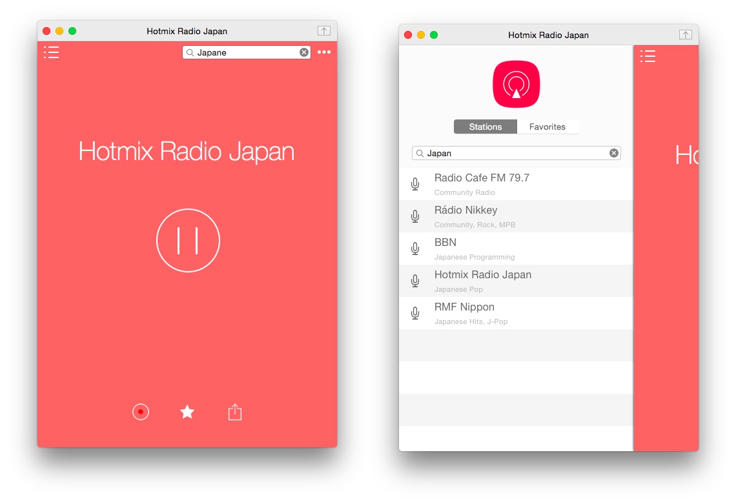Screen dimensions: 736x499
Task: Click the list icon on right window's red panel
Action: 648,56
